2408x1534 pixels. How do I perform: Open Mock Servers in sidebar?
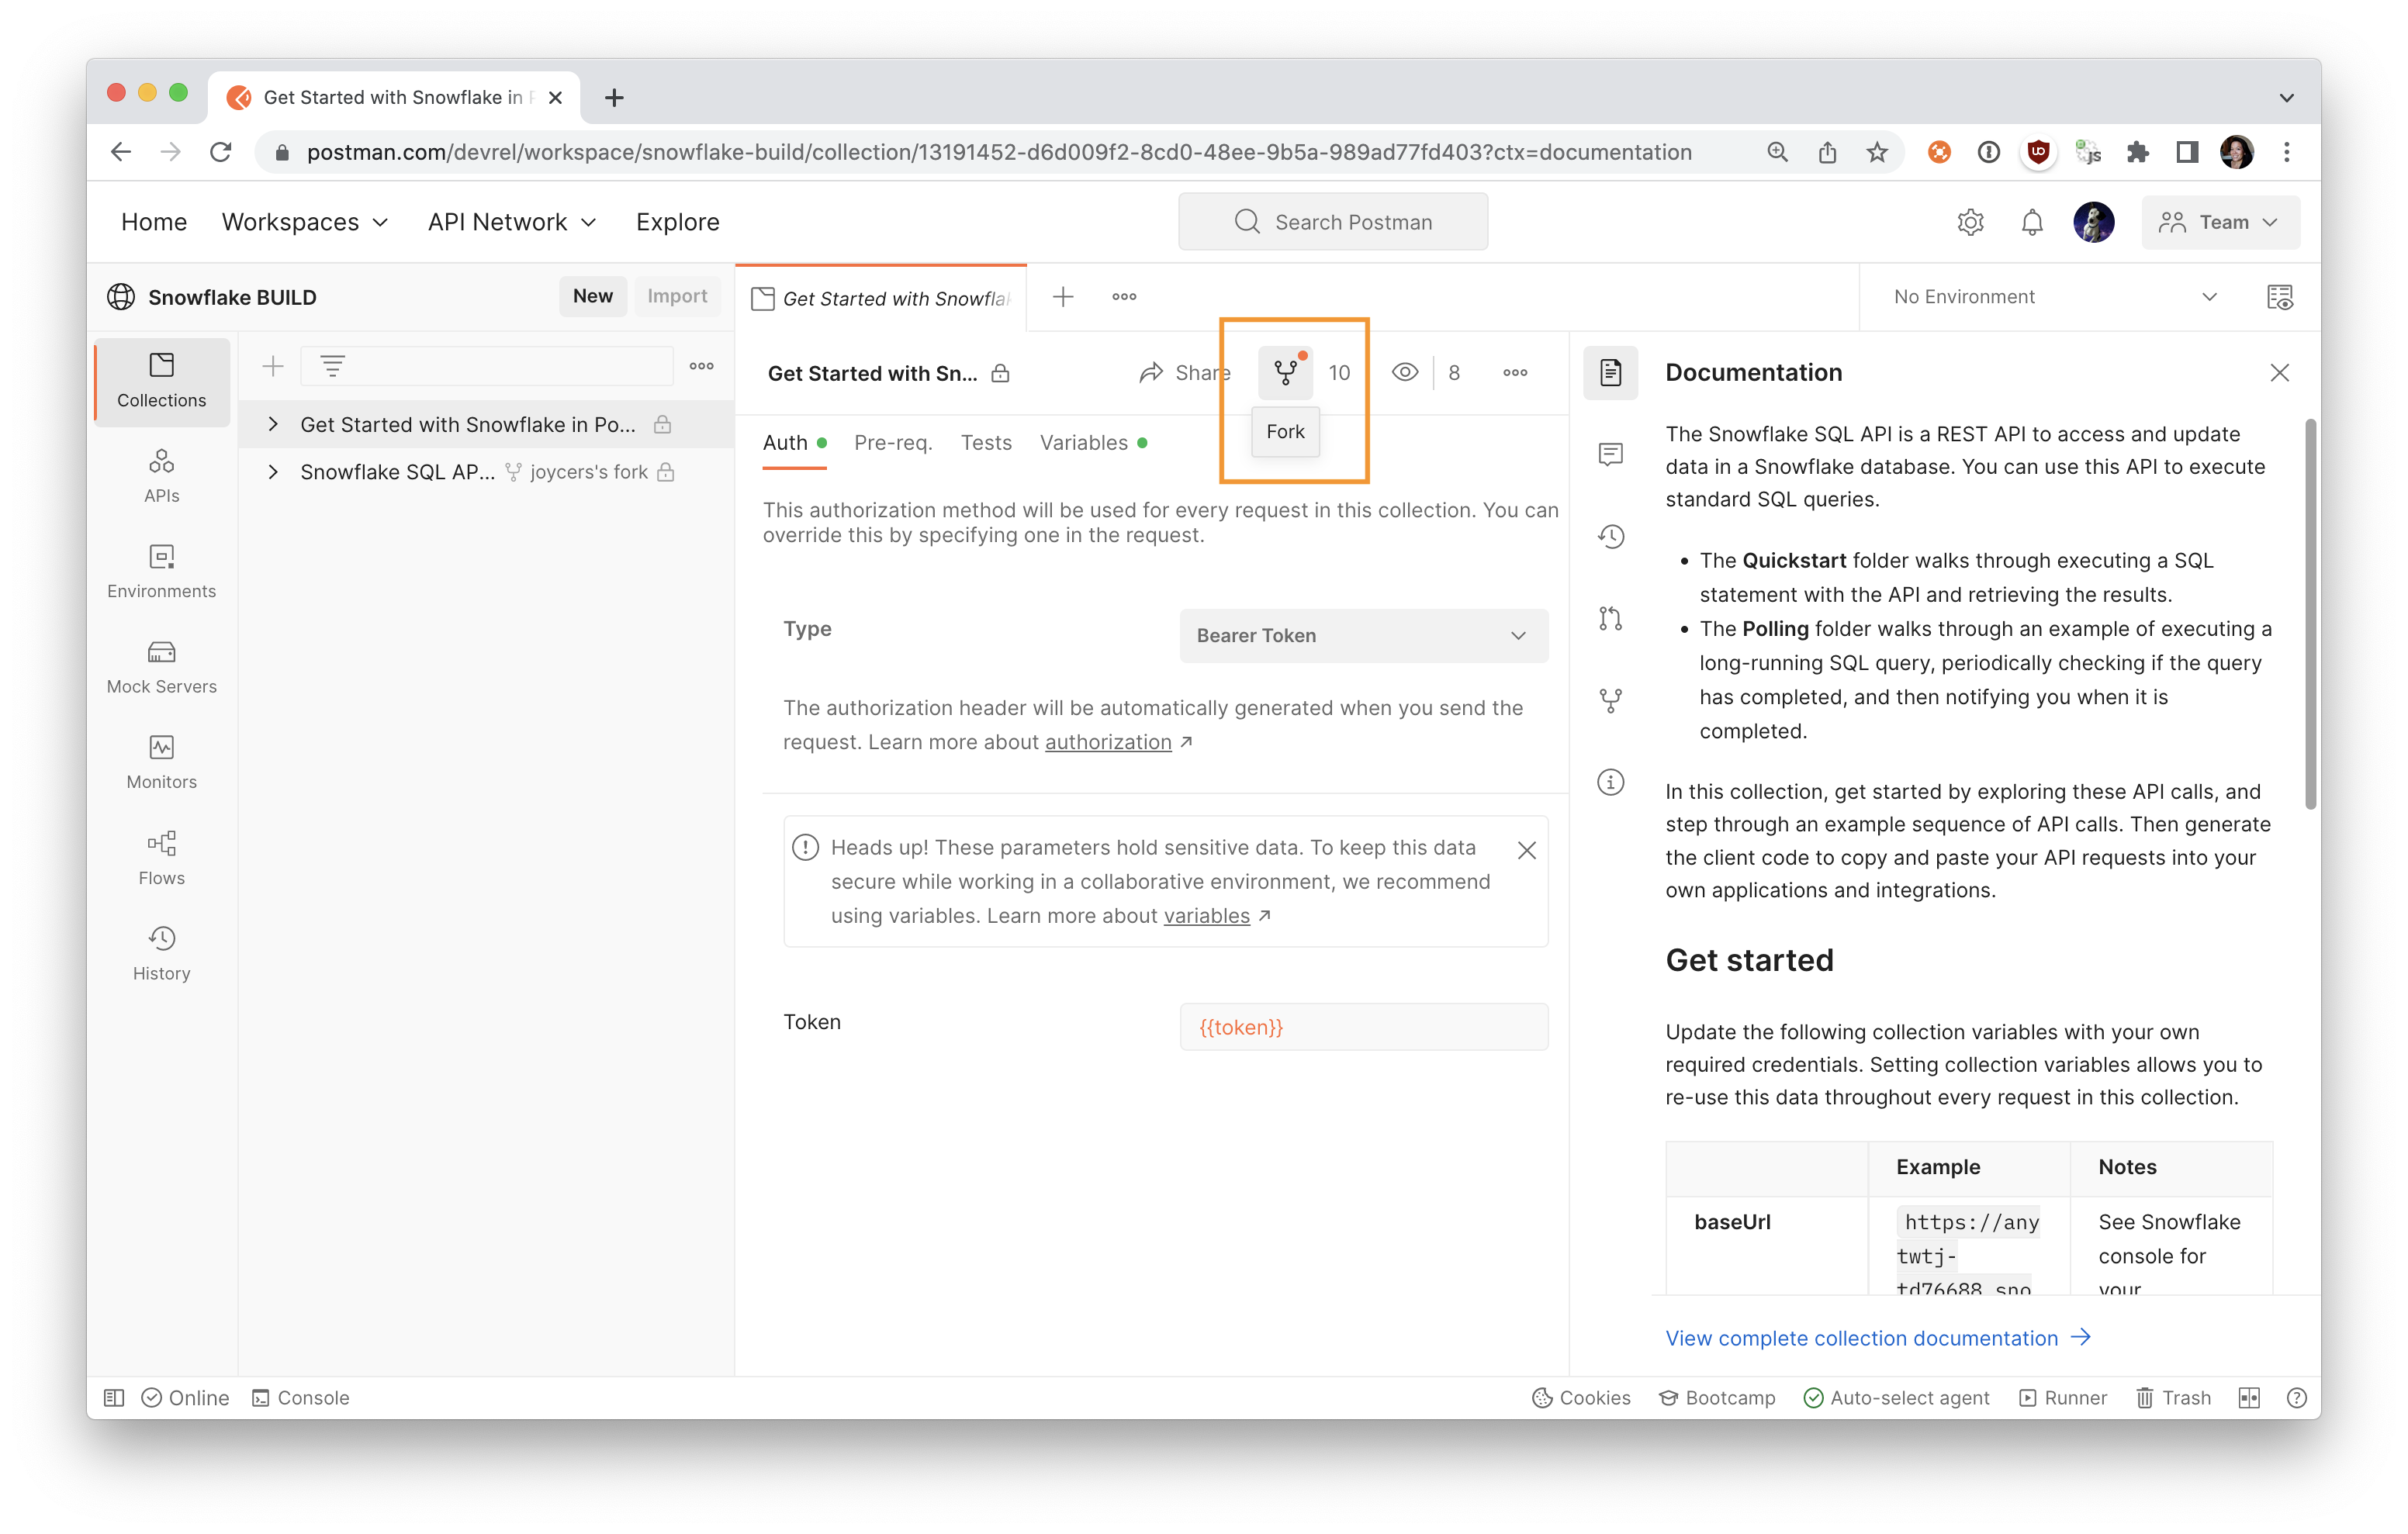point(161,667)
